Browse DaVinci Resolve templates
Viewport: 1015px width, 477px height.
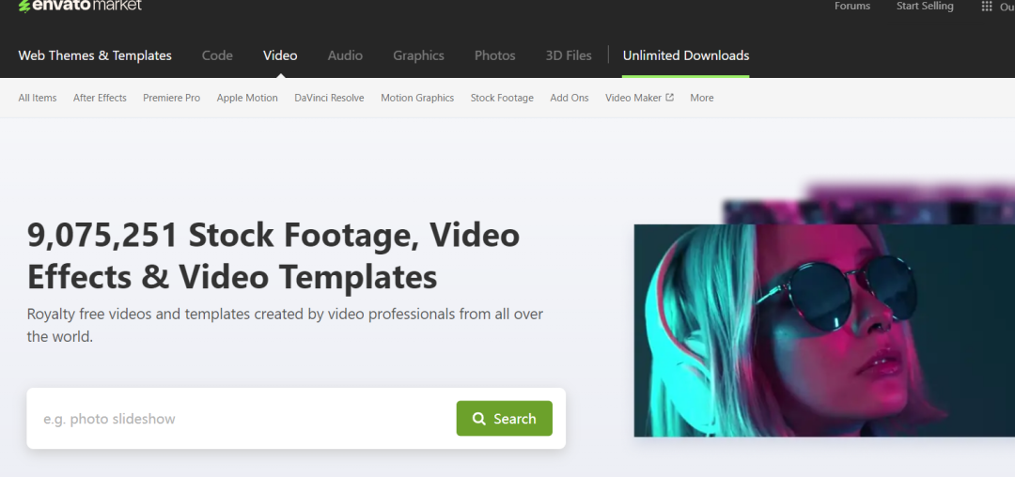[x=329, y=98]
